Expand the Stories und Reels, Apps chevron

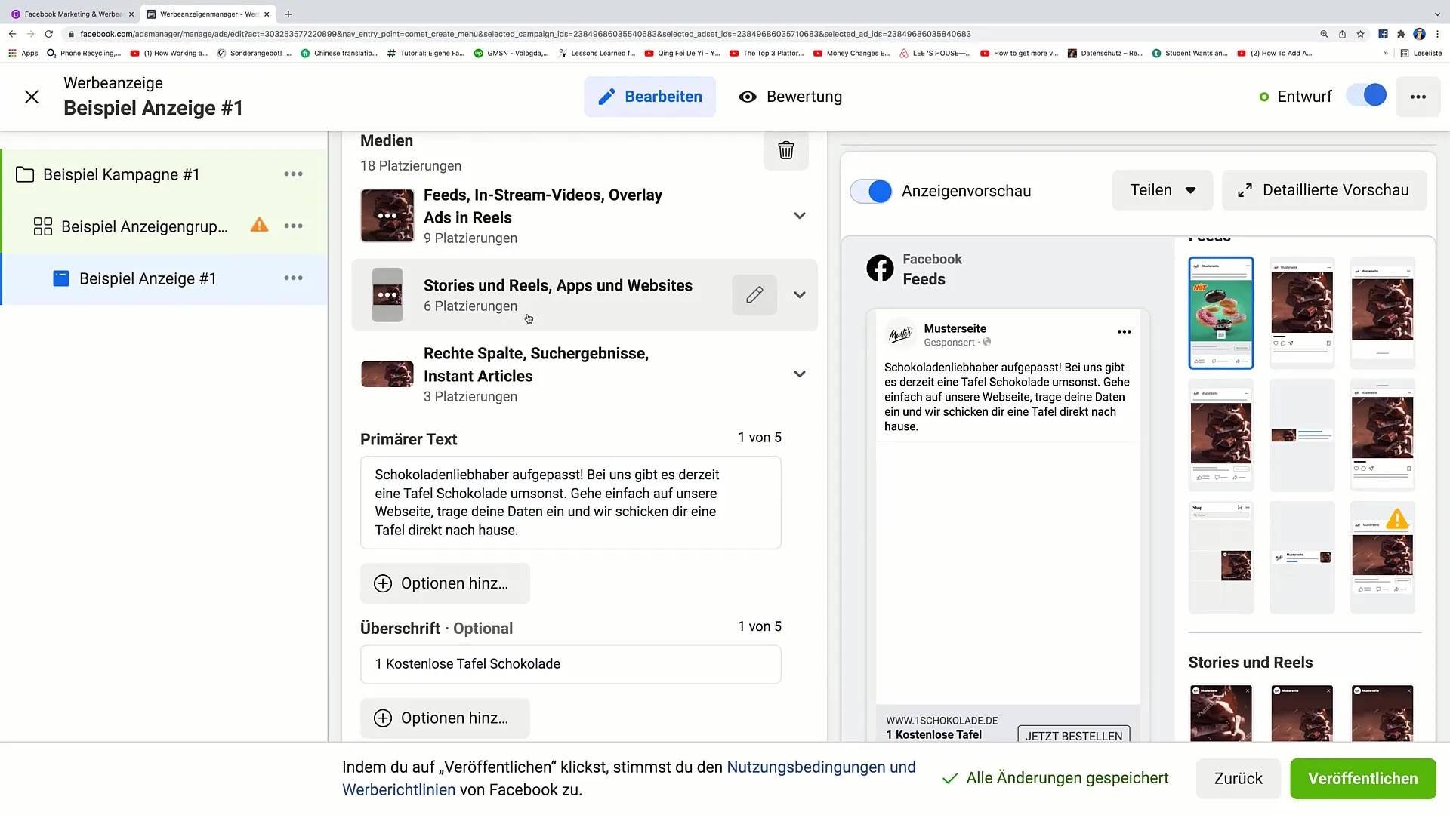pos(800,294)
